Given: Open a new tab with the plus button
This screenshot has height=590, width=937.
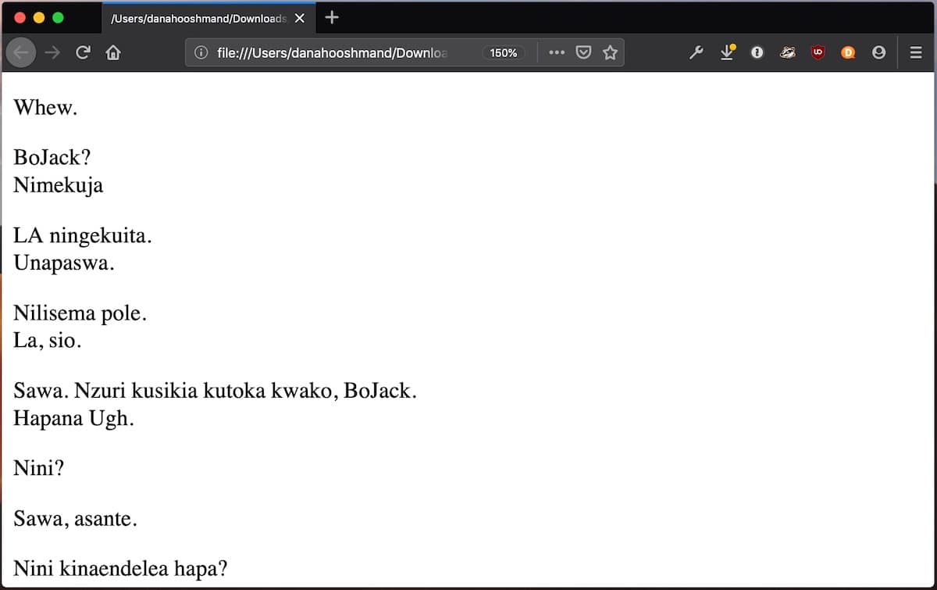Looking at the screenshot, I should 332,17.
